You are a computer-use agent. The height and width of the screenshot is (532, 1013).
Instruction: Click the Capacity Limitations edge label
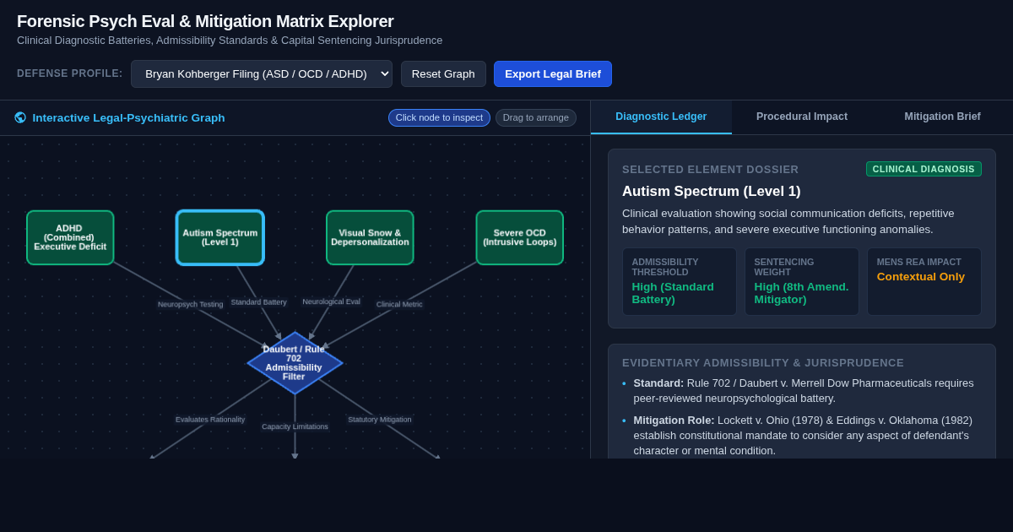295,426
